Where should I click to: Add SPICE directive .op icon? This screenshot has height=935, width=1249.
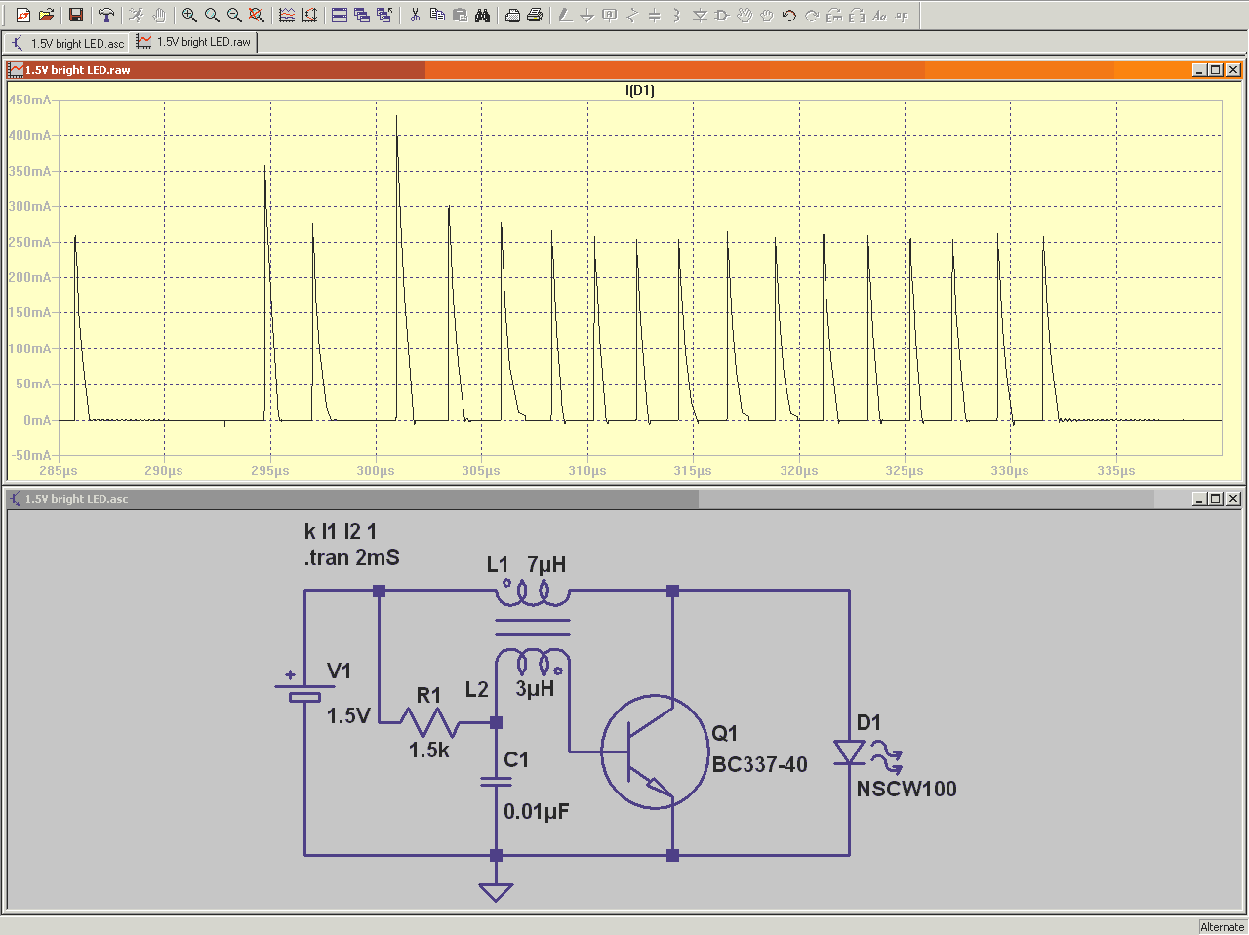[x=902, y=16]
